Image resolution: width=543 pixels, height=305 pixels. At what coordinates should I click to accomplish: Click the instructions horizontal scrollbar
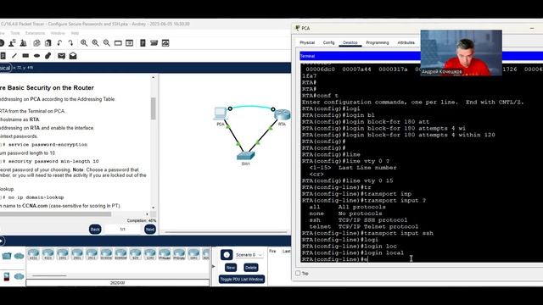coord(55,214)
